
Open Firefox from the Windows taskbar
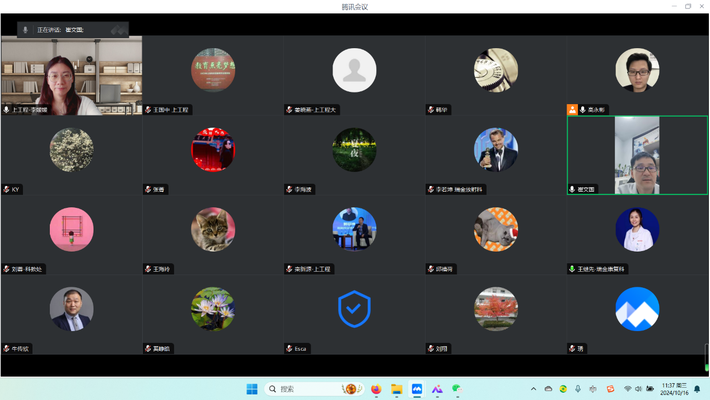376,389
